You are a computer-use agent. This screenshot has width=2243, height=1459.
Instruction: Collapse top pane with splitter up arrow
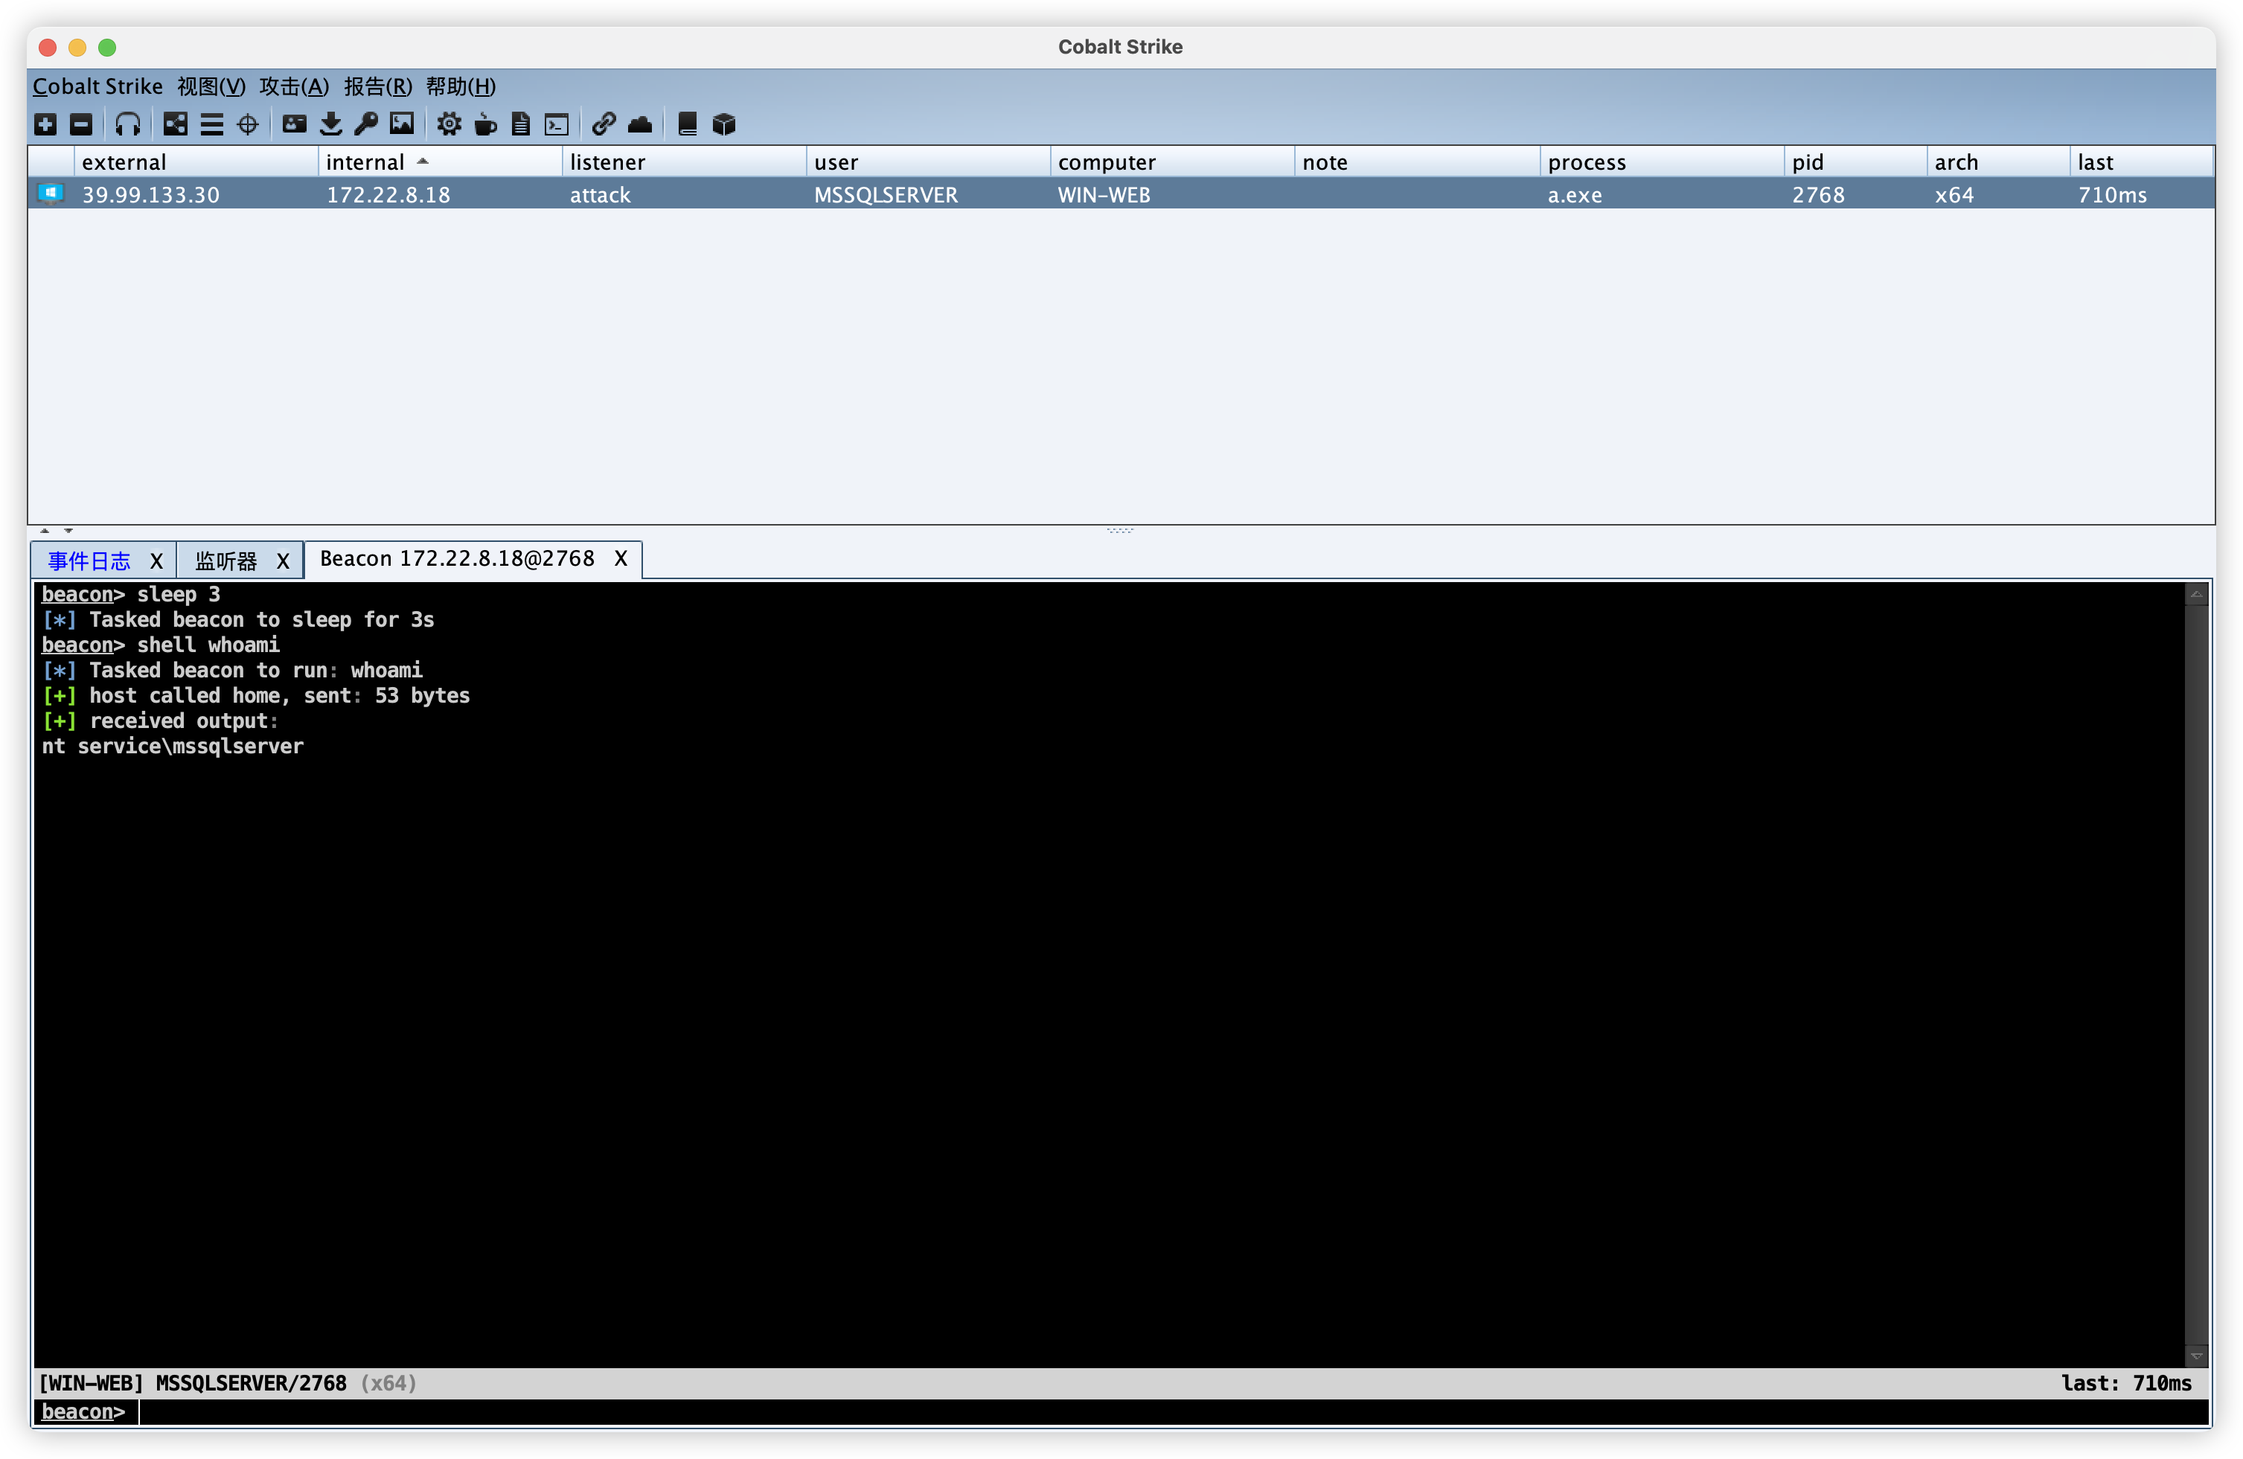click(45, 531)
